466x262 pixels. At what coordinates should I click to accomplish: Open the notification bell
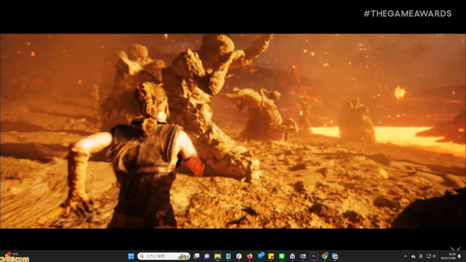tap(459, 256)
